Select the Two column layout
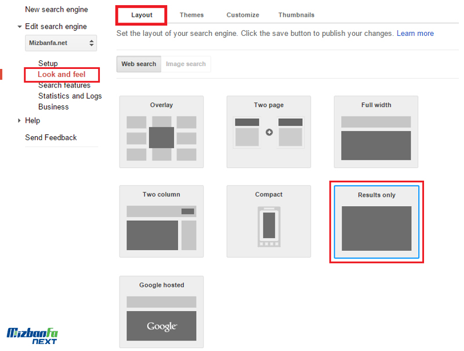Viewport: 464px width, 351px height. 161,222
